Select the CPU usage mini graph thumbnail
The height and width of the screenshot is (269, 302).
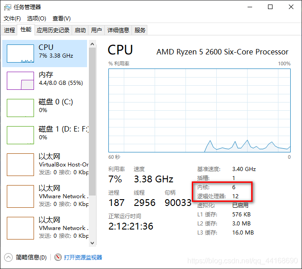point(20,54)
